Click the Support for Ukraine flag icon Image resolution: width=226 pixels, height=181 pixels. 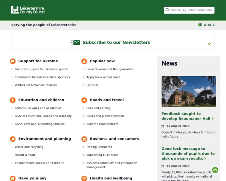coord(13,61)
